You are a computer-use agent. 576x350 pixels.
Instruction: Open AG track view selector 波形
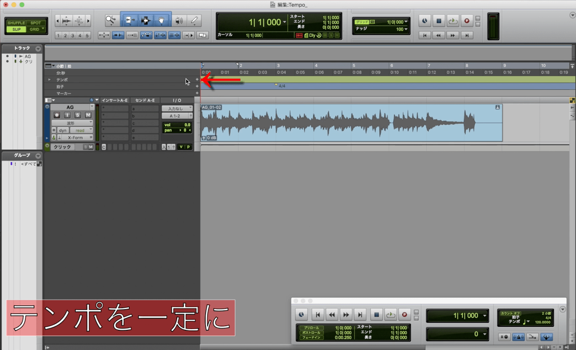coord(72,123)
